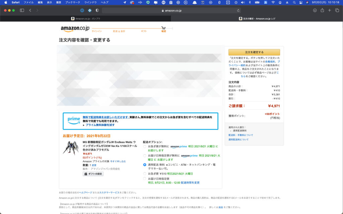
Task: Select 通常配送 無料 delivery option
Action: [145, 165]
